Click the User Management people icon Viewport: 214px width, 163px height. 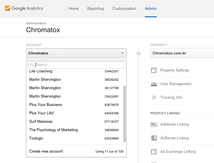(x=154, y=84)
